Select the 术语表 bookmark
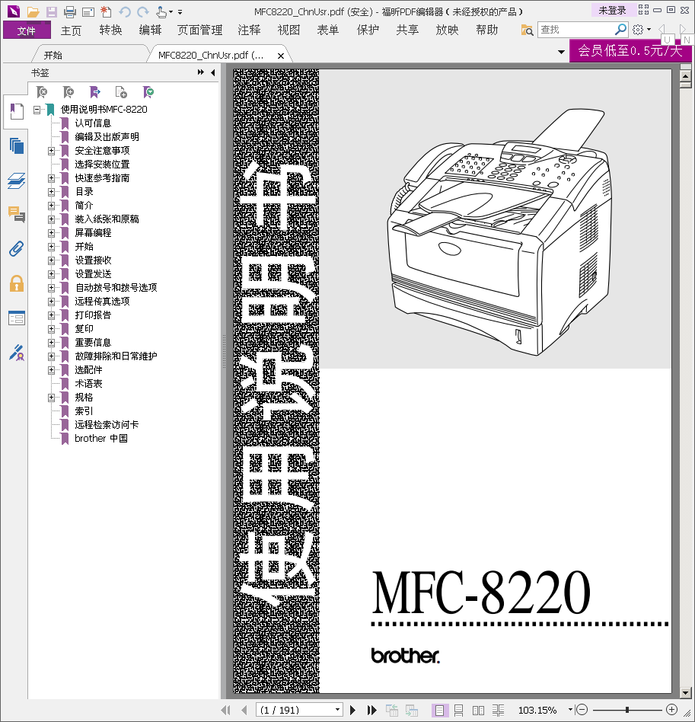This screenshot has height=722, width=695. [x=88, y=384]
